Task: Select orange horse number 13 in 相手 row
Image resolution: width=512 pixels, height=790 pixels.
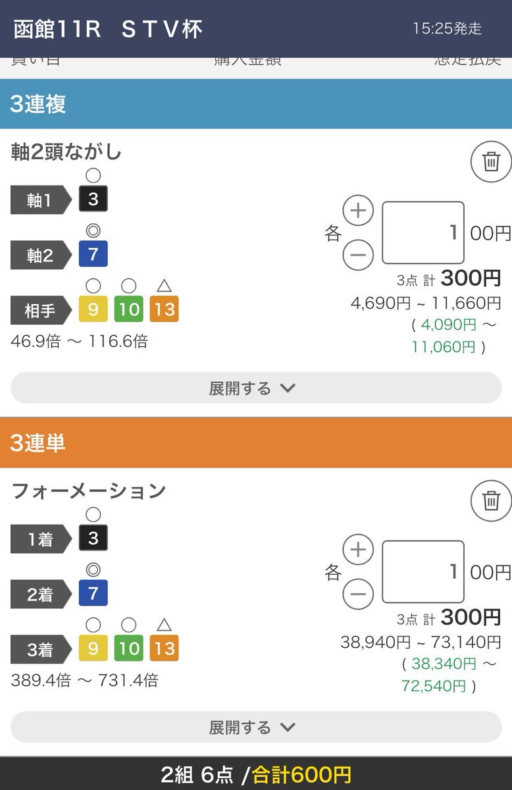Action: (x=164, y=309)
